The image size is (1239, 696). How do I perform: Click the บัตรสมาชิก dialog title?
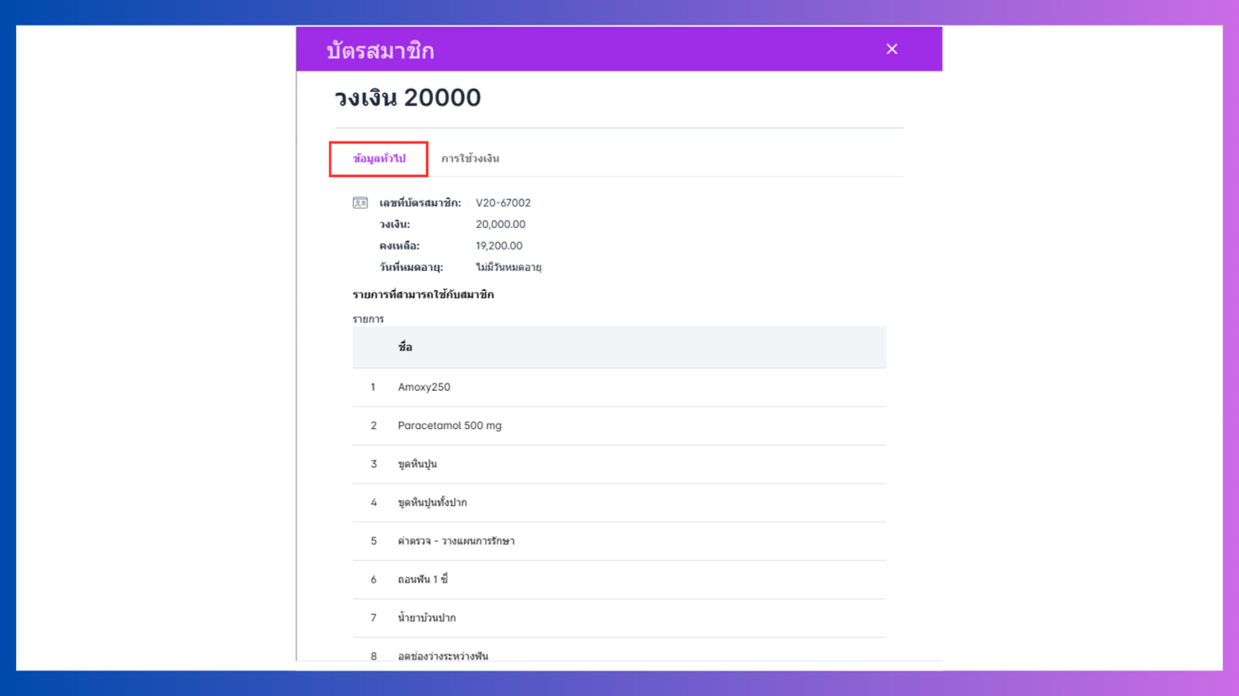pyautogui.click(x=380, y=50)
